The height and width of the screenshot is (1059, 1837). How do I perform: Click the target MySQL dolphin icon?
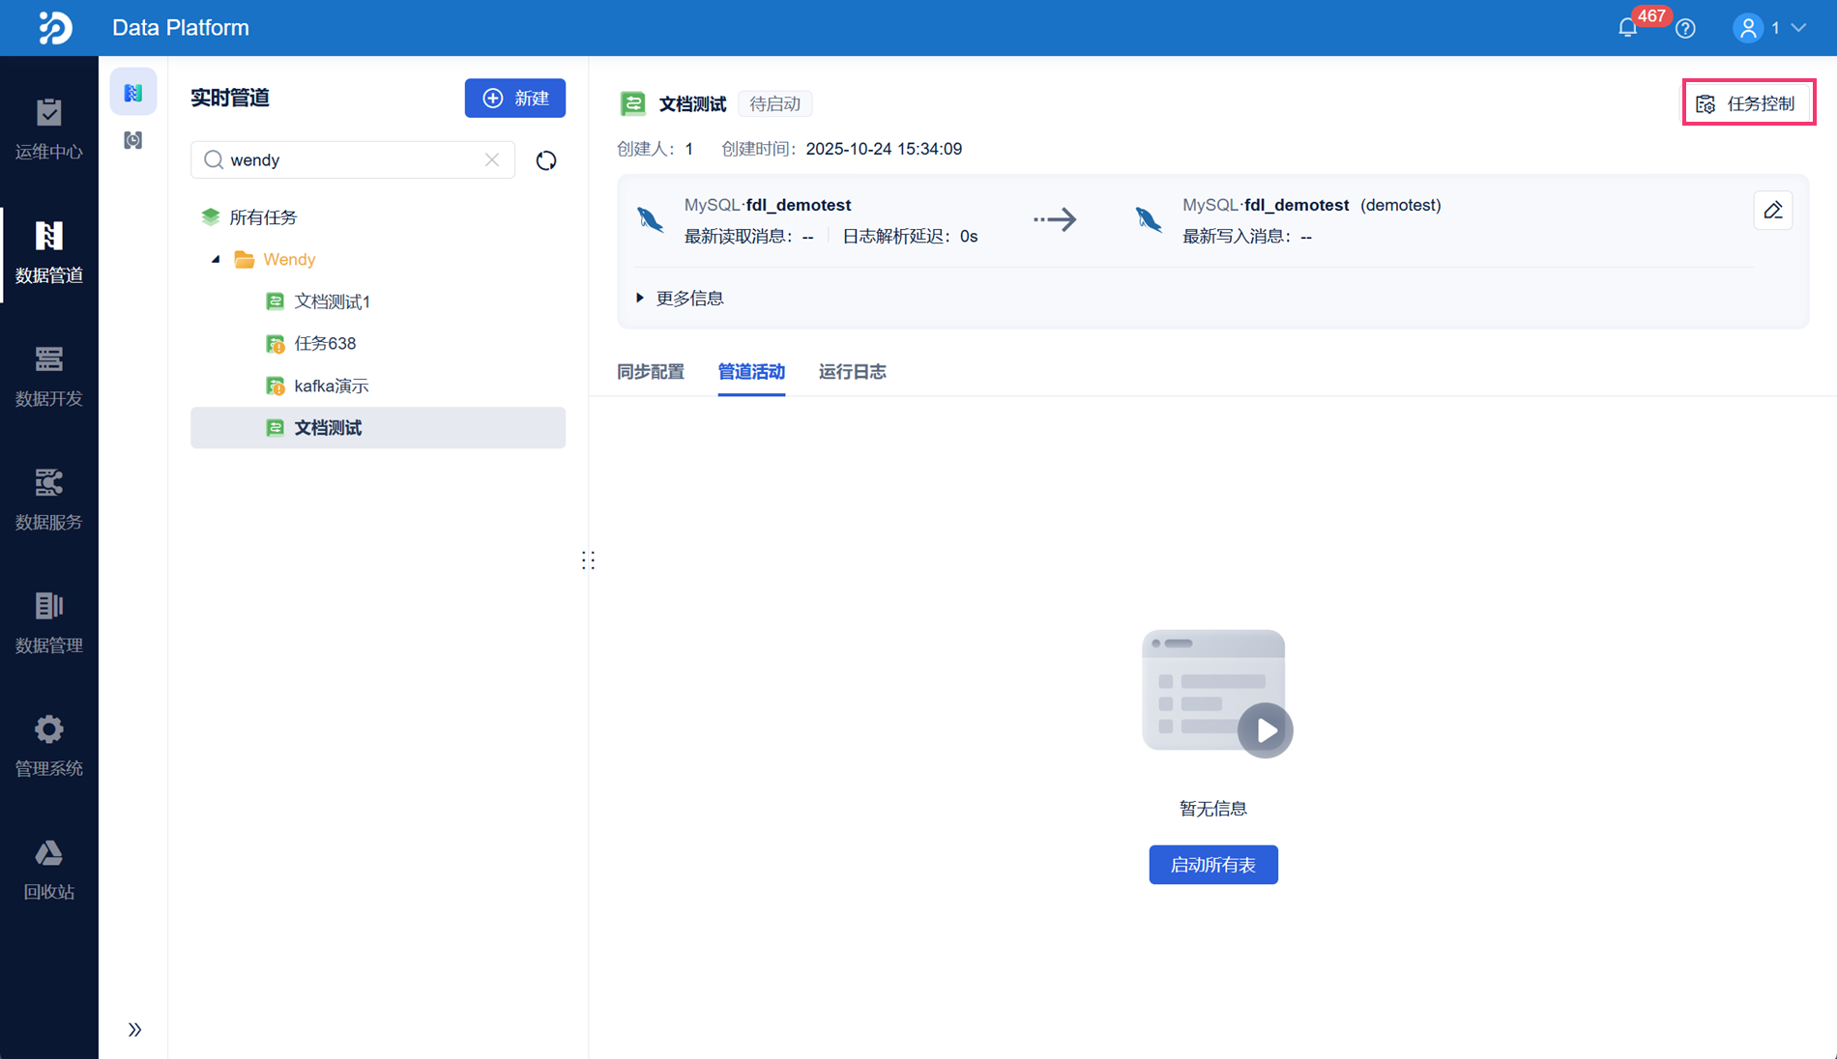tap(1149, 219)
